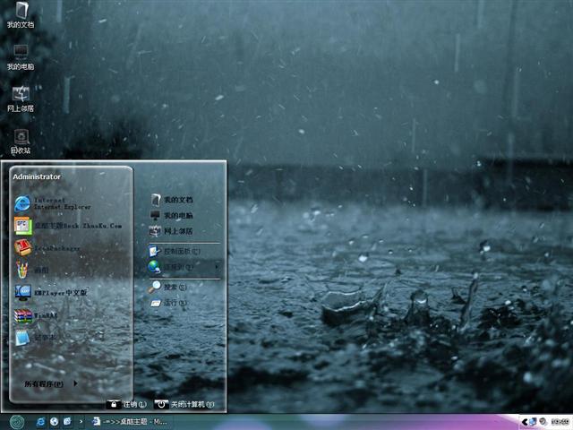Screen dimensions: 573x430
Task: Expand the quick launch overflow chevron
Action: 81,422
